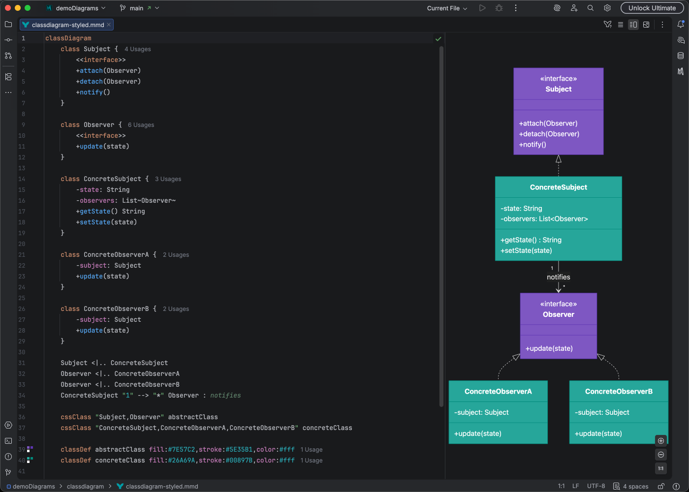This screenshot has height=492, width=689.
Task: Switch to preview-only view mode
Action: click(x=646, y=24)
